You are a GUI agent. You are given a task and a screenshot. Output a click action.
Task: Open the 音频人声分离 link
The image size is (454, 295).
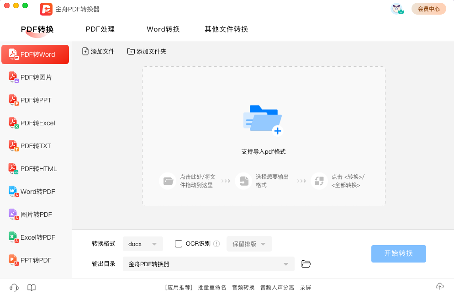[277, 288]
